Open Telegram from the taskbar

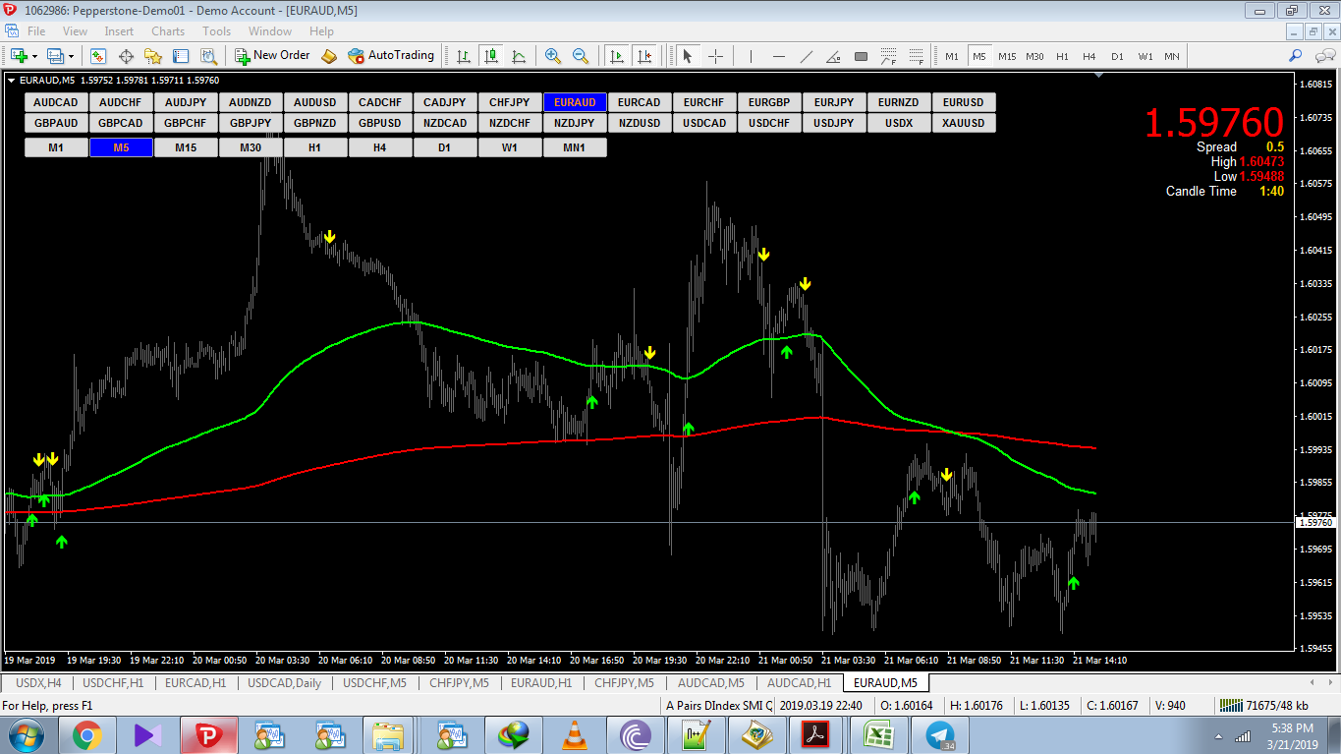click(x=939, y=734)
